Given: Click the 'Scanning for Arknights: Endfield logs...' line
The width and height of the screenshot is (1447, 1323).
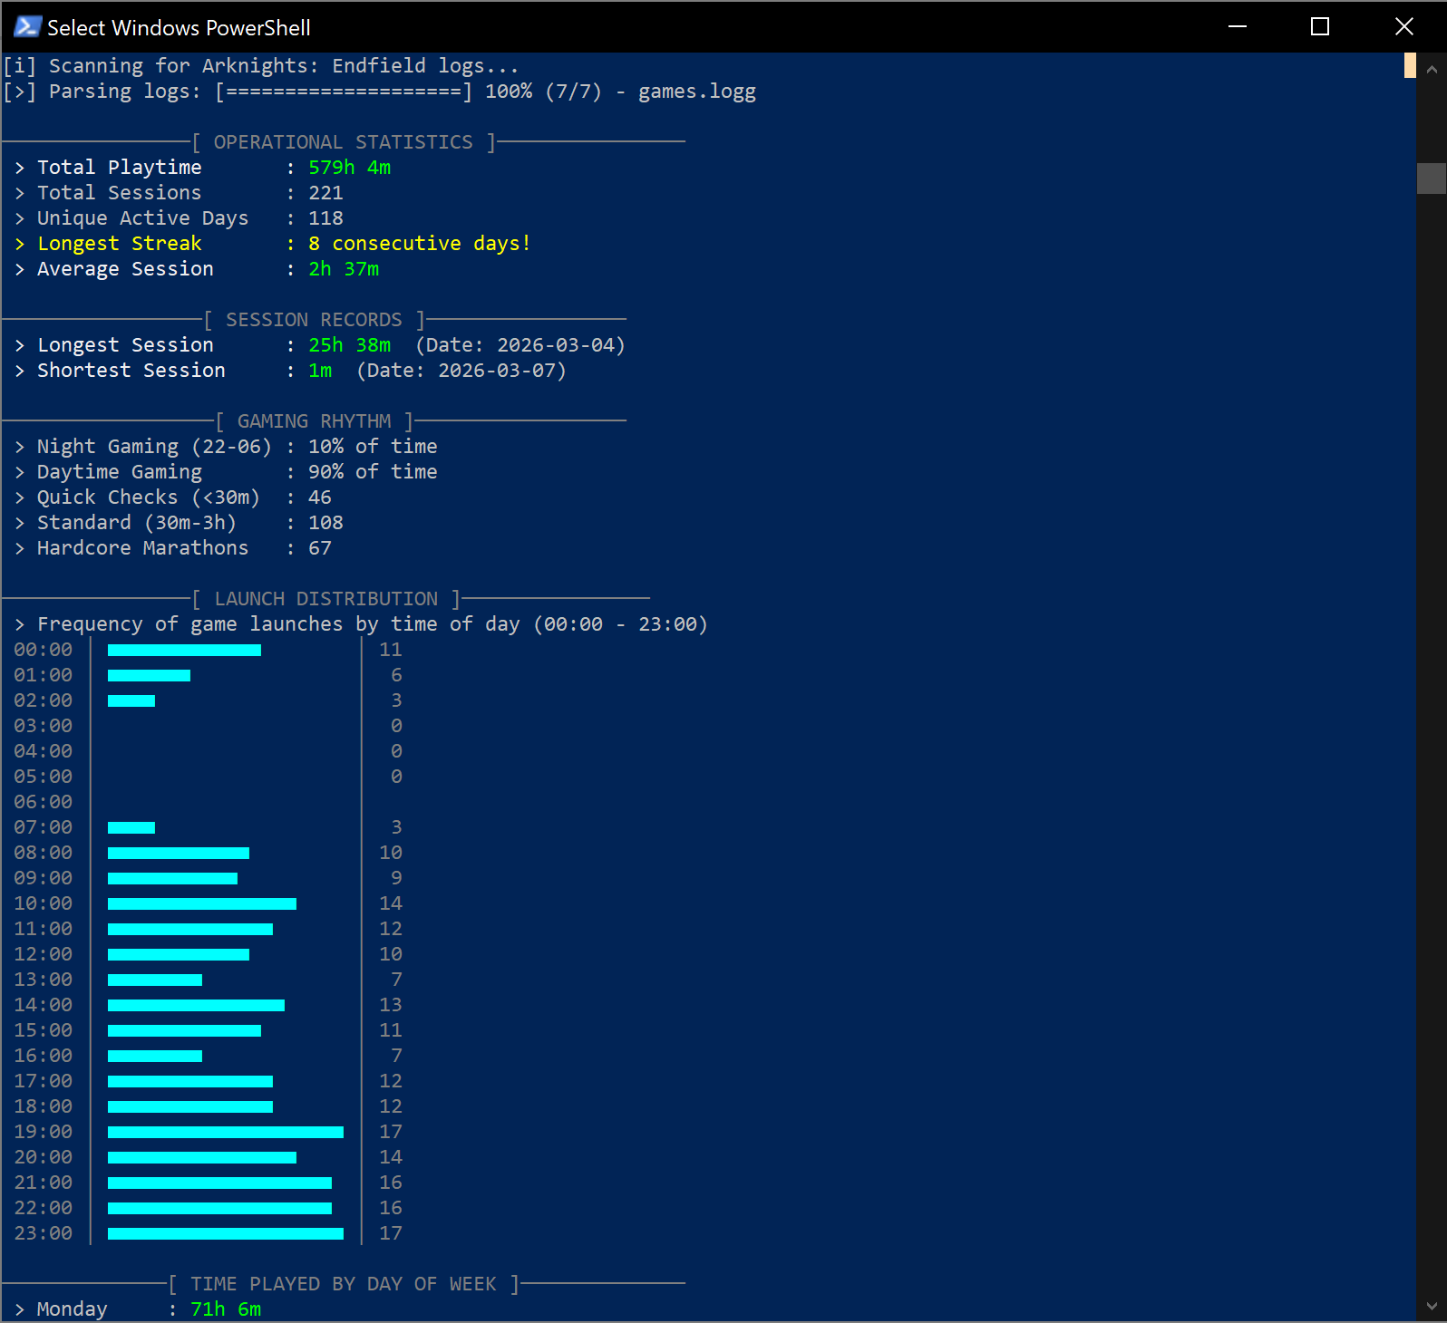Looking at the screenshot, I should click(261, 66).
